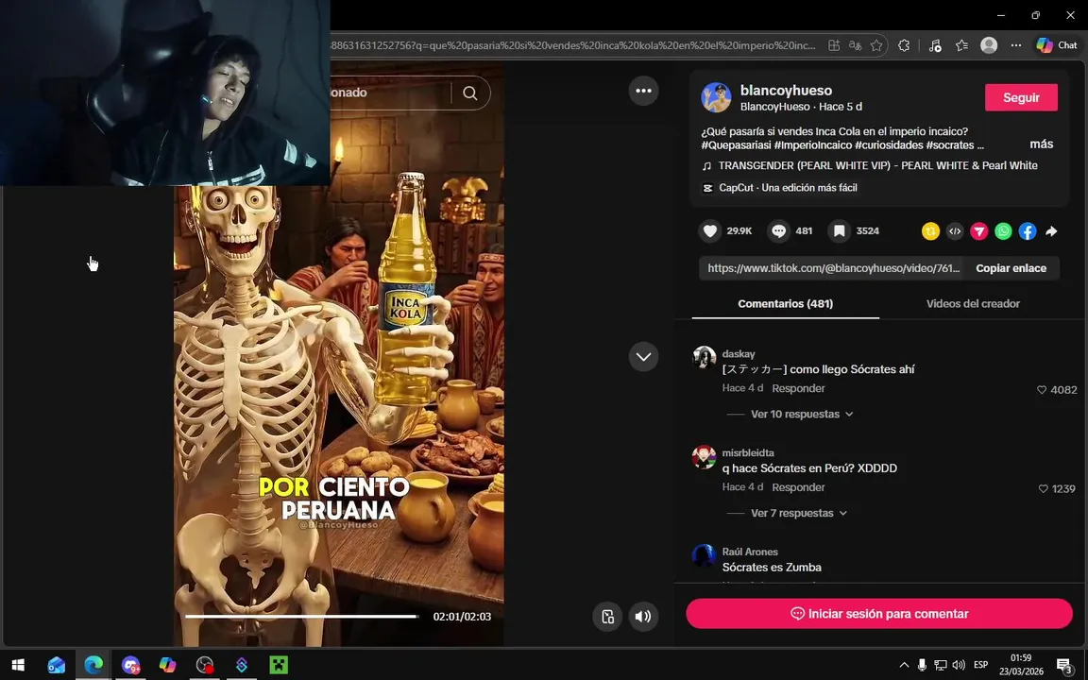Reply to misrbleidta's comment with Responder

point(798,487)
